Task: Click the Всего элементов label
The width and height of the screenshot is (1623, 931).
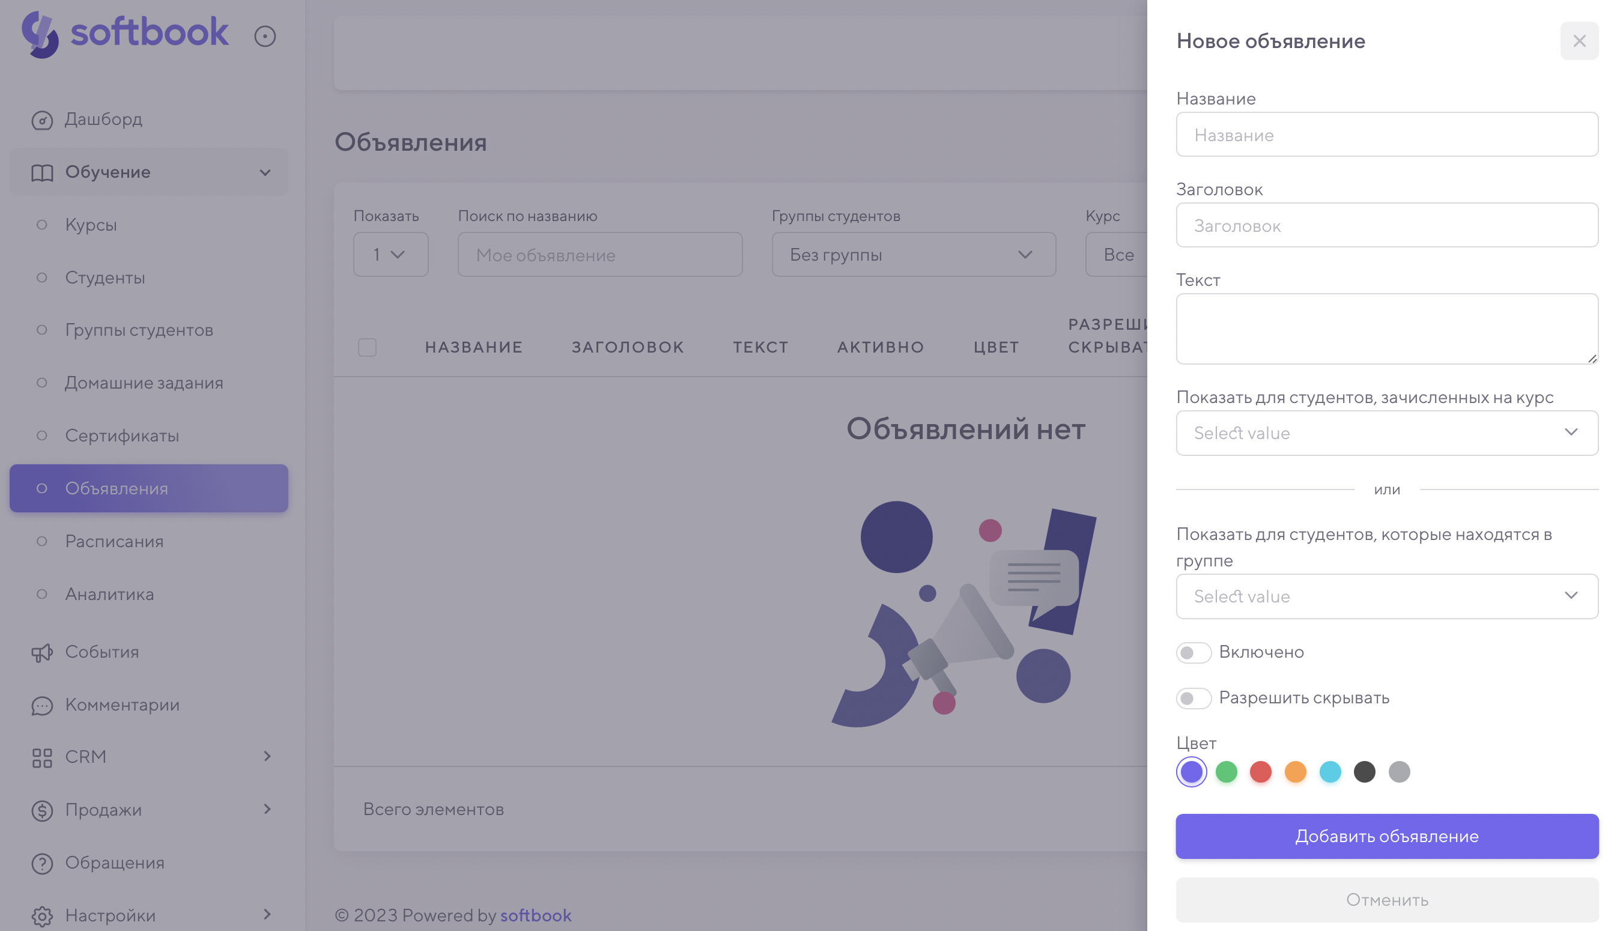Action: pyautogui.click(x=434, y=809)
